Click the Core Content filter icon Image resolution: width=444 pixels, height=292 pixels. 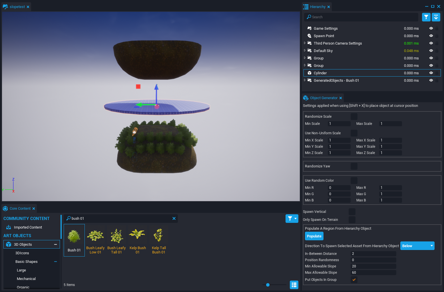pyautogui.click(x=290, y=219)
